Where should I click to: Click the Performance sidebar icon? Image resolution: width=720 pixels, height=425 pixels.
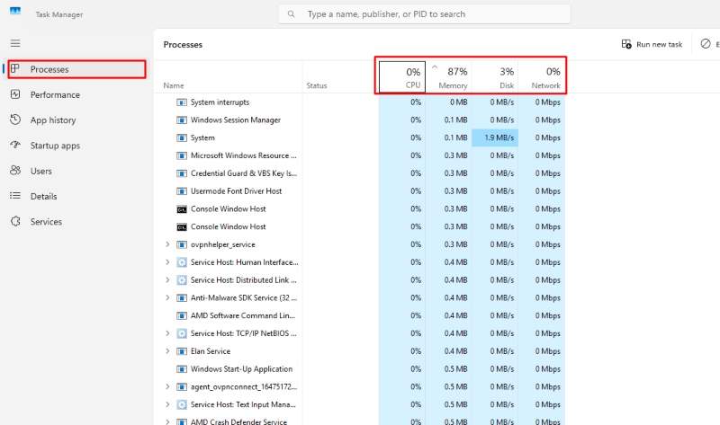click(x=15, y=94)
